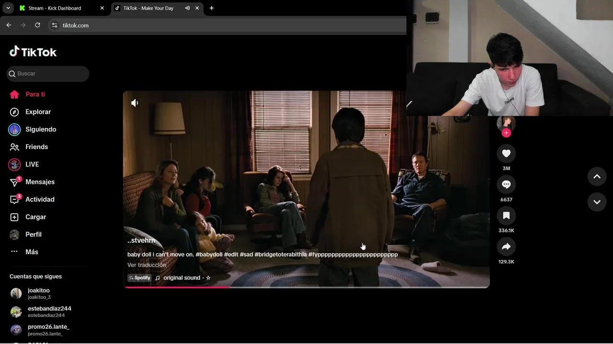Click the browser back arrow
Screen dimensions: 613x344
[9, 25]
